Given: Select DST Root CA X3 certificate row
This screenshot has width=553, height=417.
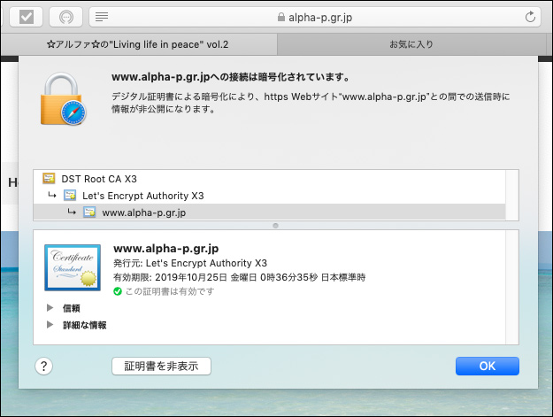Looking at the screenshot, I should pyautogui.click(x=270, y=179).
